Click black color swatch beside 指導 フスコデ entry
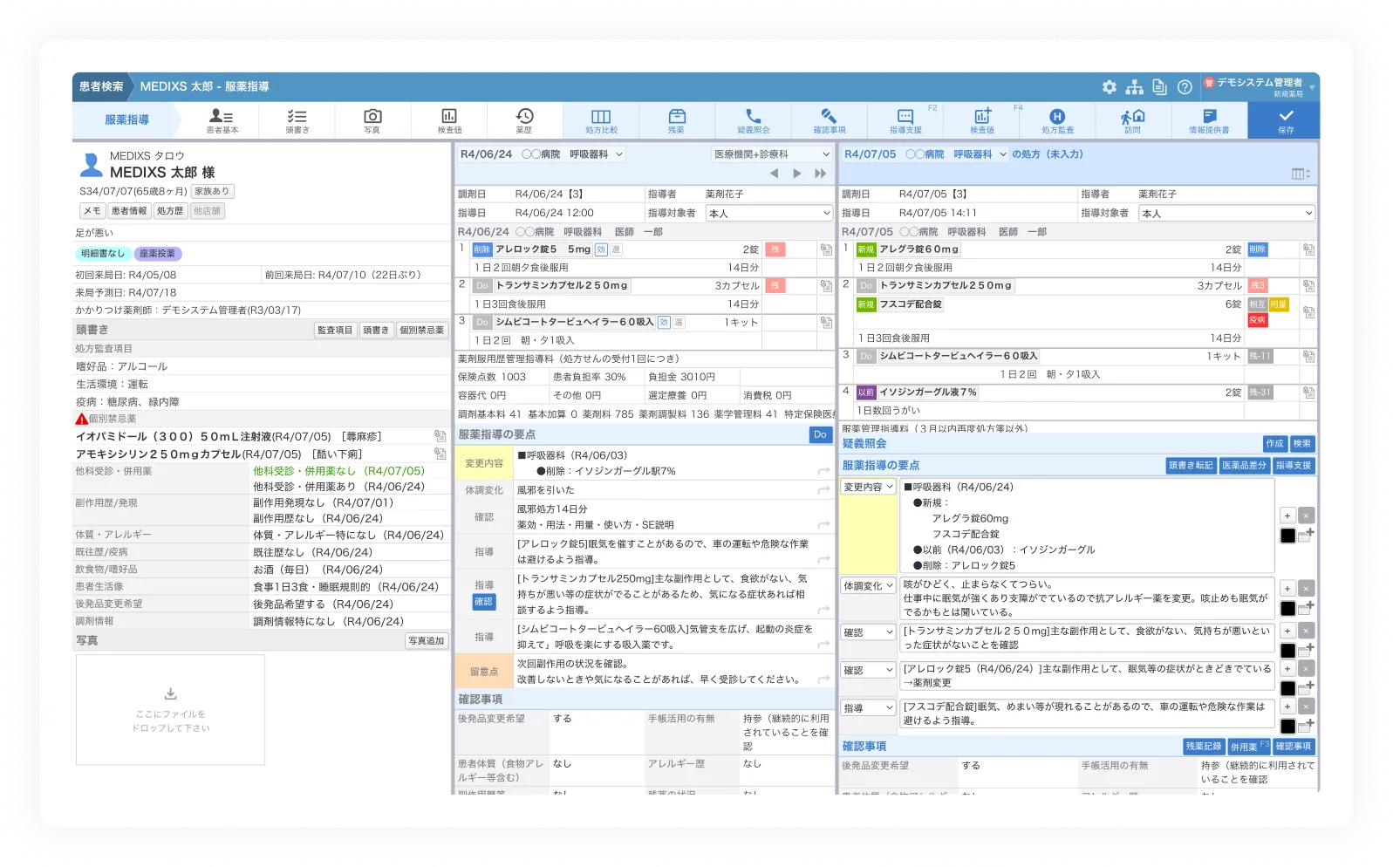Viewport: 1393px width, 867px height. point(1287,727)
